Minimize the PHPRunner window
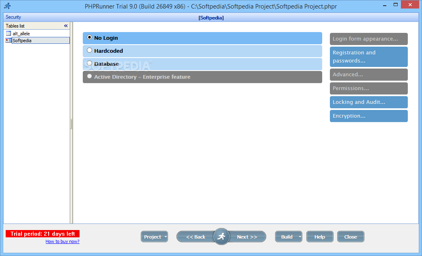 click(x=385, y=5)
